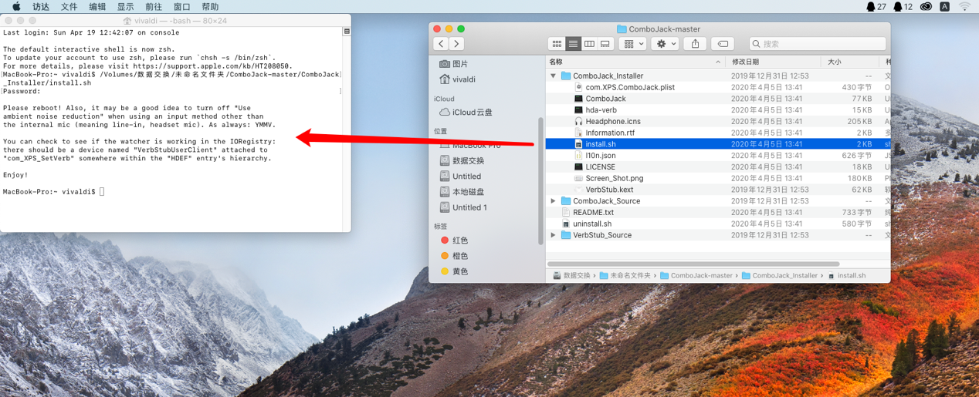
Task: Open the item grouping dropdown
Action: coord(632,44)
